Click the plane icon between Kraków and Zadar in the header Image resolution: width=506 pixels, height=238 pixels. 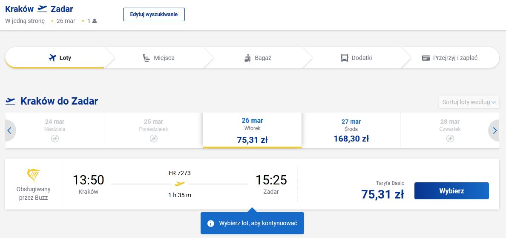click(42, 9)
